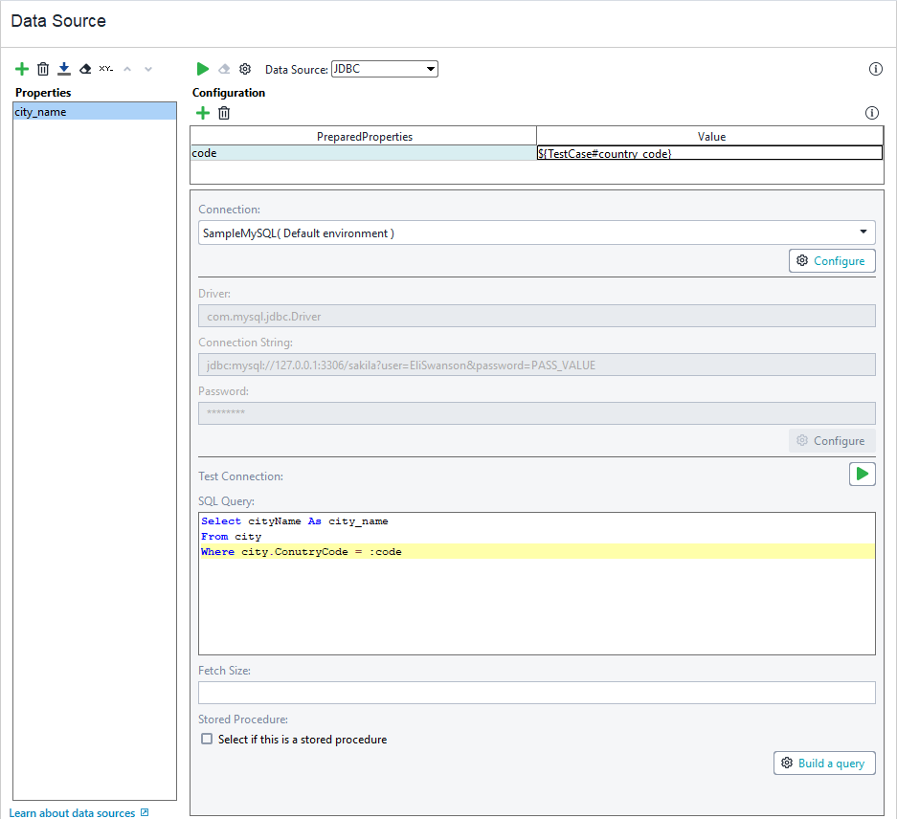Expand the Connection dropdown showing SampleMySQL
897x819 pixels.
[863, 232]
